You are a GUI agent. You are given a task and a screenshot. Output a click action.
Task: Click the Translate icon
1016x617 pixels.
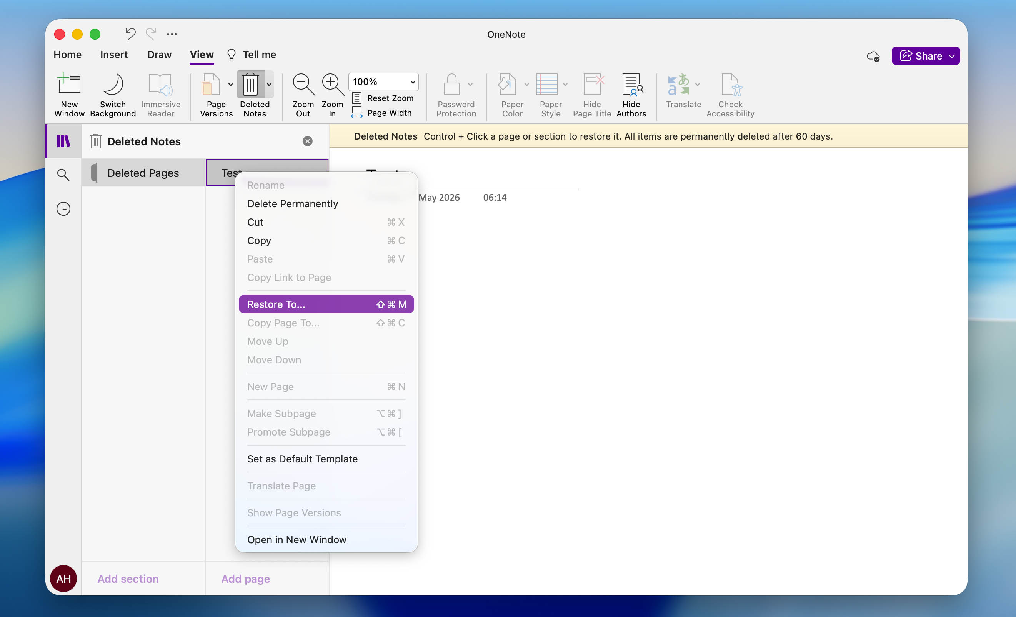pyautogui.click(x=678, y=84)
